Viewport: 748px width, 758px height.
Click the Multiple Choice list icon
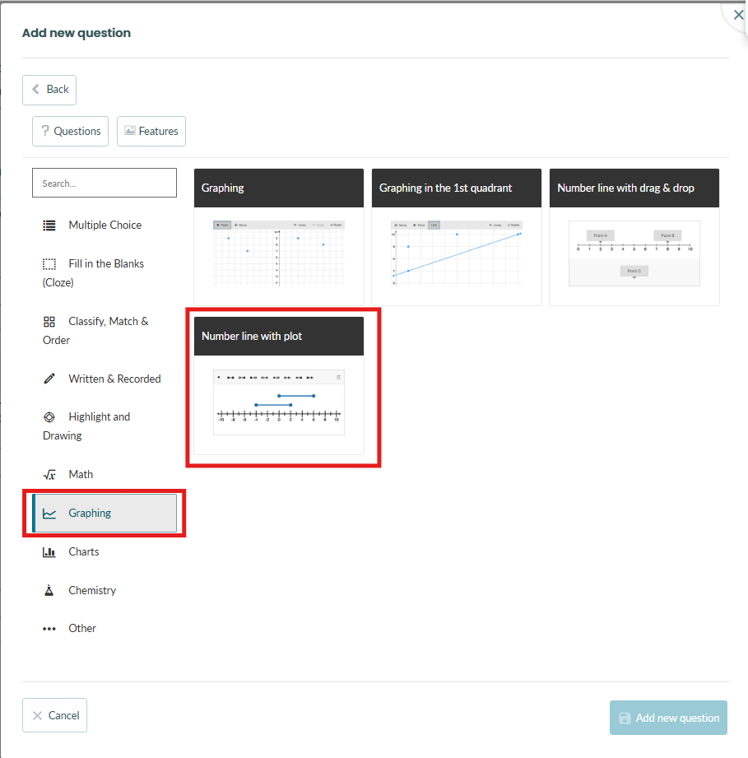click(49, 226)
